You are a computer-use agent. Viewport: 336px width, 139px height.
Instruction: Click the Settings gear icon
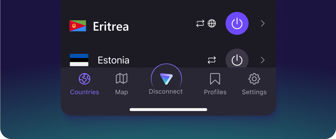254,79
